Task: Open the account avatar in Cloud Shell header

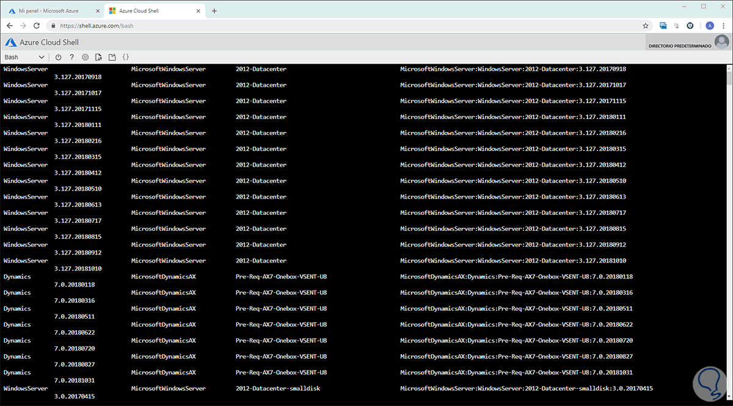Action: 722,42
